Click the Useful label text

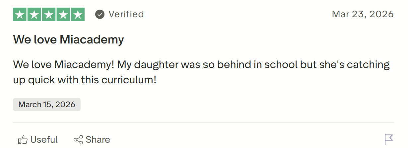pyautogui.click(x=44, y=140)
